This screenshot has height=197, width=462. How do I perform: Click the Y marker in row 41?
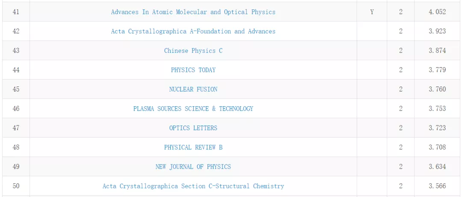coord(372,12)
